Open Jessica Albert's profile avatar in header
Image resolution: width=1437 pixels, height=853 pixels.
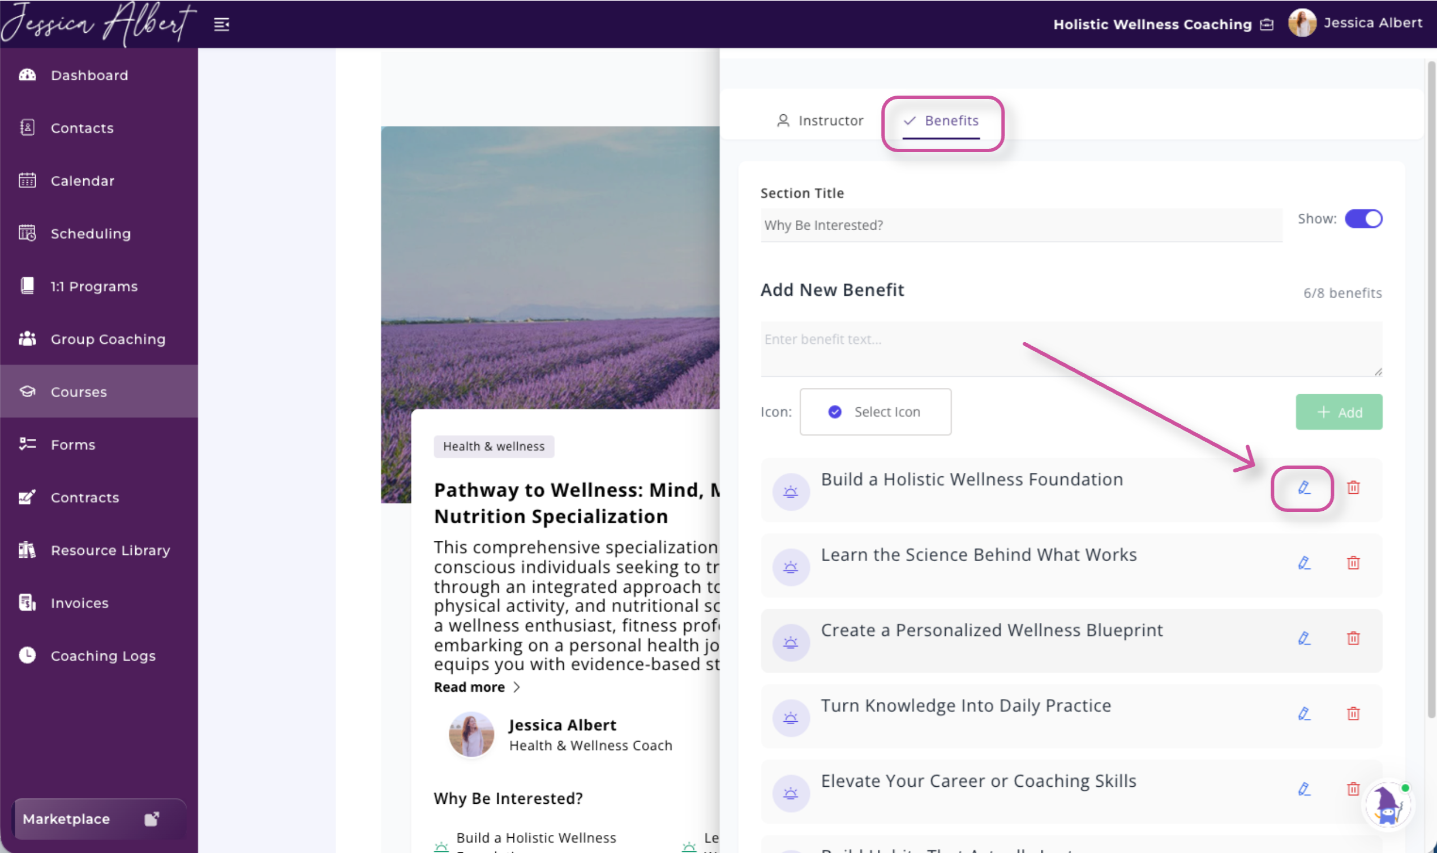[x=1302, y=23]
